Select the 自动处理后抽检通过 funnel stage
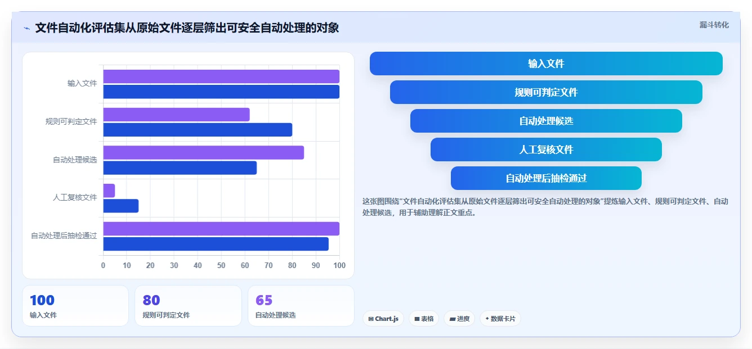Screen dimensions: 752x349 (x=546, y=178)
